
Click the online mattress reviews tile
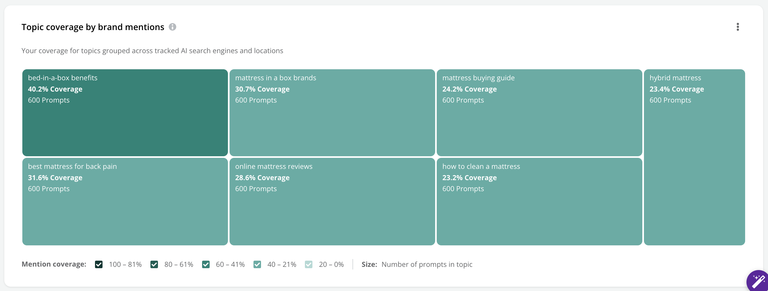pos(332,202)
